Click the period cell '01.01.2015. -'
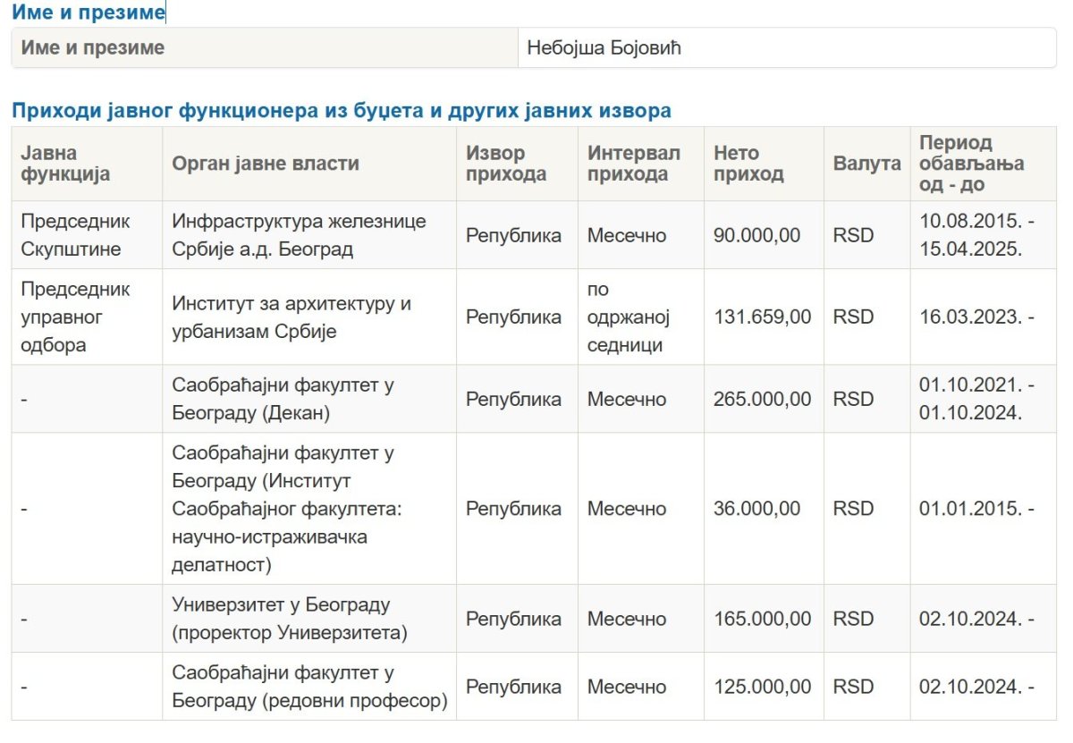 [x=976, y=509]
